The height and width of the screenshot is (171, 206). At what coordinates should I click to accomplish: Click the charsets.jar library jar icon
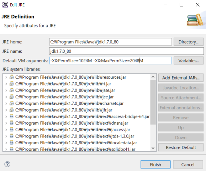click(x=11, y=103)
